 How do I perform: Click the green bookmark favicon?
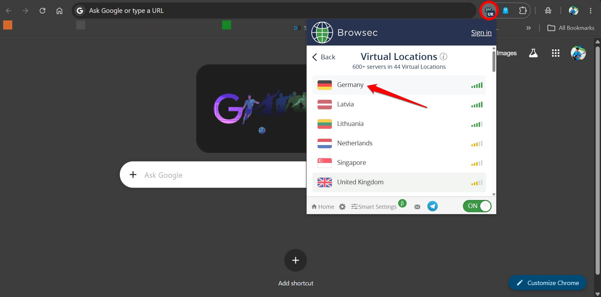point(226,25)
